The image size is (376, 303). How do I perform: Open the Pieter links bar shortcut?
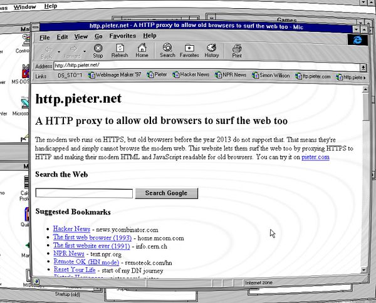pos(157,74)
